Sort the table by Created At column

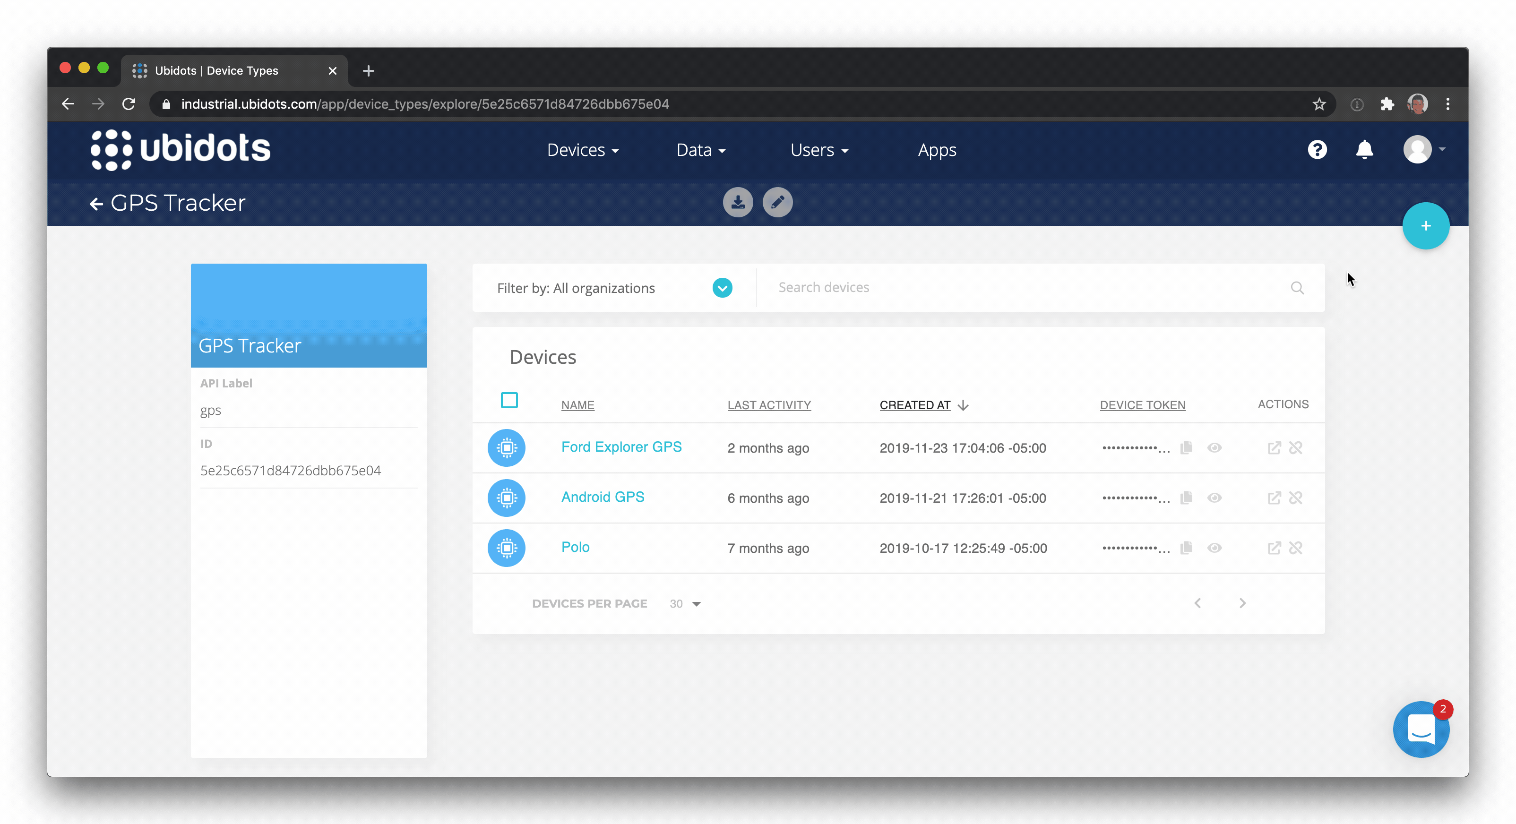click(x=915, y=405)
